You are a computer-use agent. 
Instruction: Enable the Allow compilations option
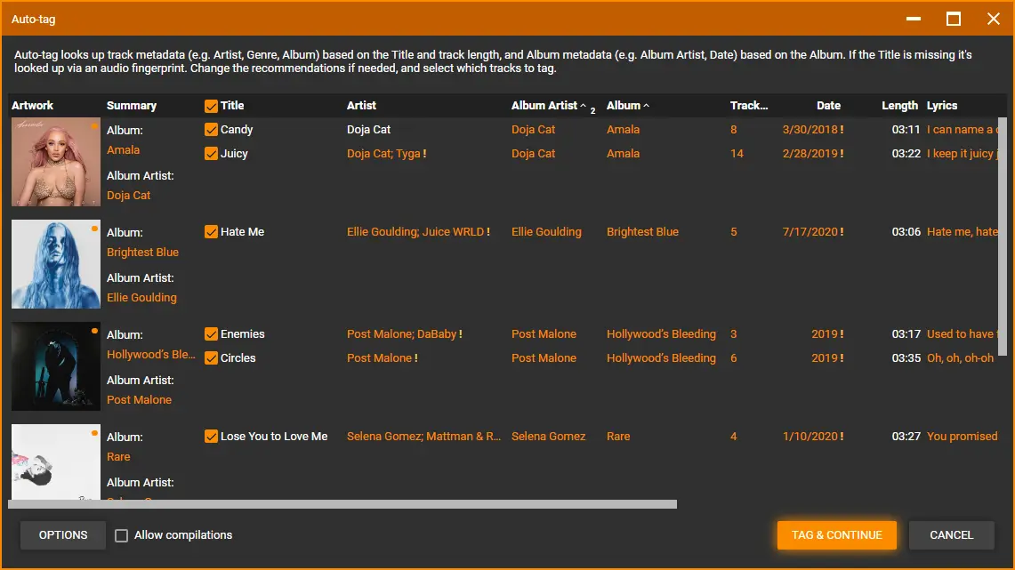click(x=121, y=534)
